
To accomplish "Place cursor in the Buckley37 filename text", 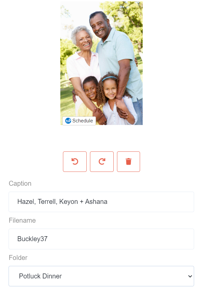I will click(x=32, y=239).
